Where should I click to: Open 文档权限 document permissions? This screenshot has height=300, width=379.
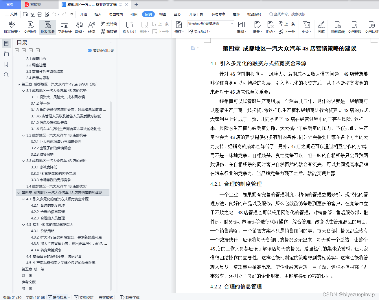pos(354,28)
